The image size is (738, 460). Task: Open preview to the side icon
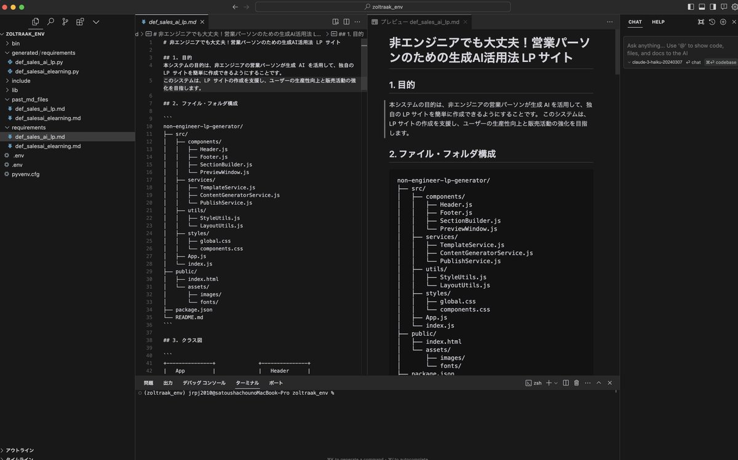pyautogui.click(x=336, y=22)
